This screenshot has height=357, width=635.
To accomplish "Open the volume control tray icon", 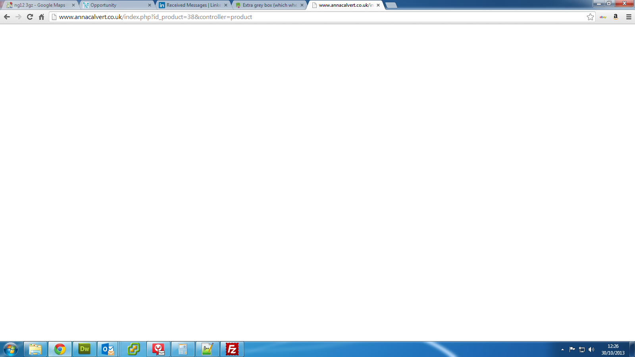I will (x=591, y=349).
